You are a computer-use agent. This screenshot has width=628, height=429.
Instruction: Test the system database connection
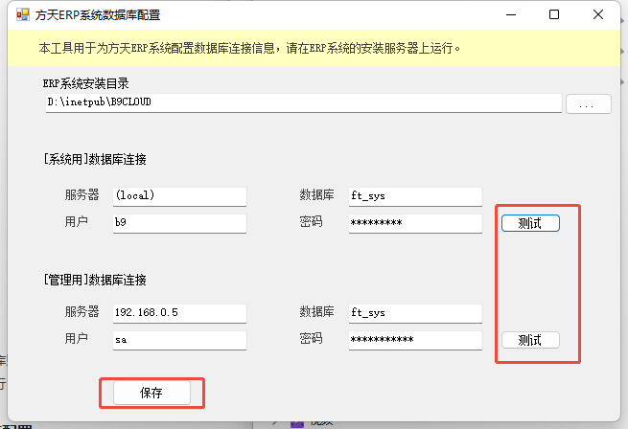pos(530,223)
